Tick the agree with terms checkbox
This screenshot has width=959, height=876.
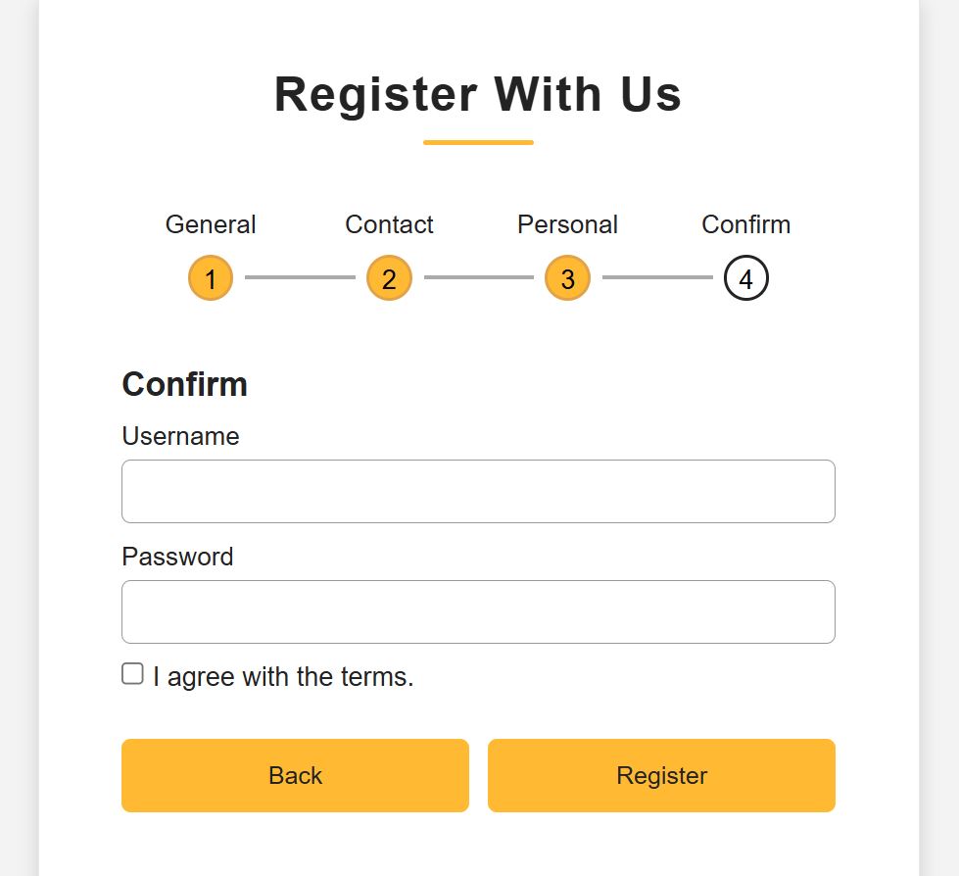[x=133, y=674]
